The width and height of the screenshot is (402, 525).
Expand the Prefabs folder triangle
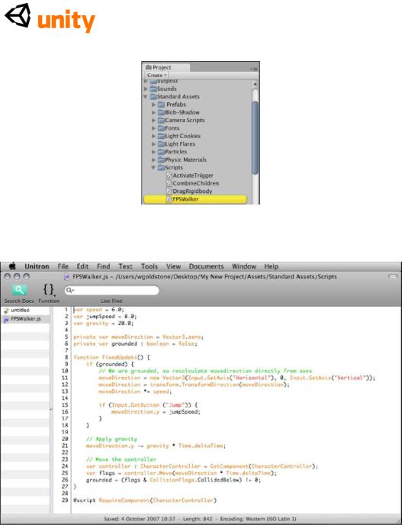153,105
